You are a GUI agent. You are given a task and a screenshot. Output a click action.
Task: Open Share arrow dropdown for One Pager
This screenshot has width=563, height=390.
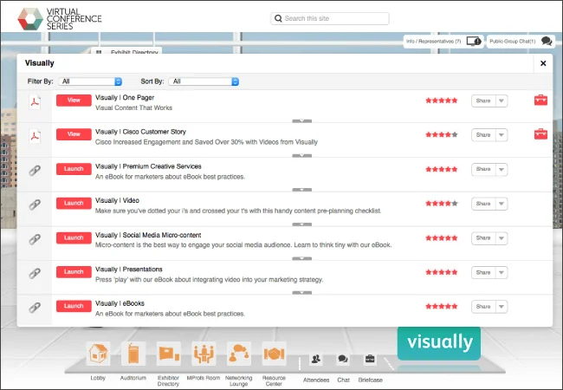[502, 101]
